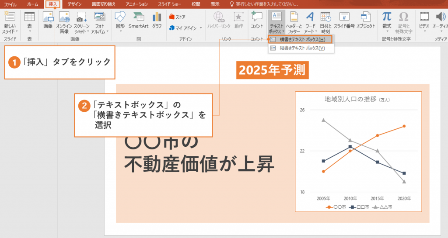
Task: Click the ストア store button
Action: click(178, 17)
